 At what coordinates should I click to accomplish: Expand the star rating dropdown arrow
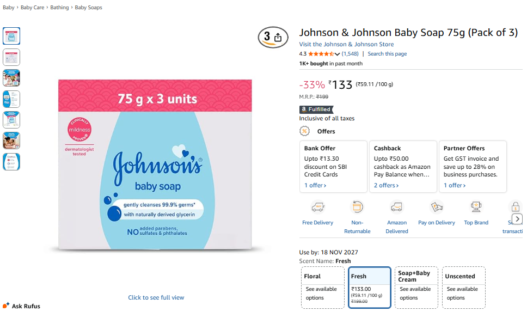pos(337,54)
